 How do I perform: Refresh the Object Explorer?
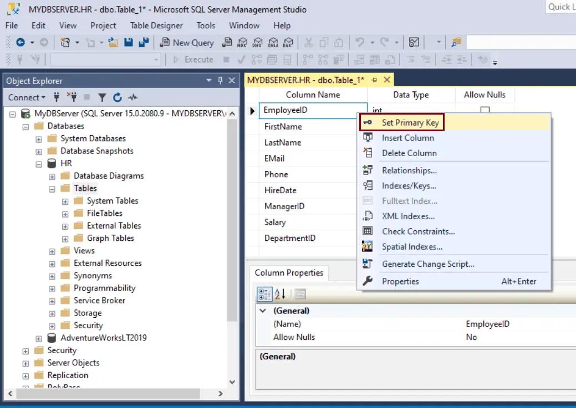116,97
